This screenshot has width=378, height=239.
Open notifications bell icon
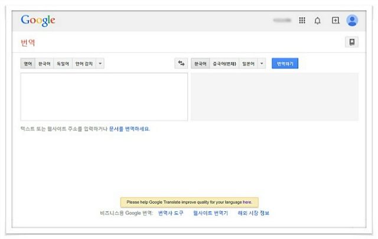click(x=318, y=21)
